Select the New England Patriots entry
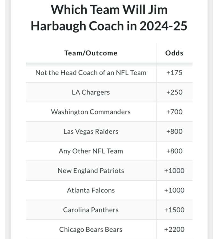 91,171
